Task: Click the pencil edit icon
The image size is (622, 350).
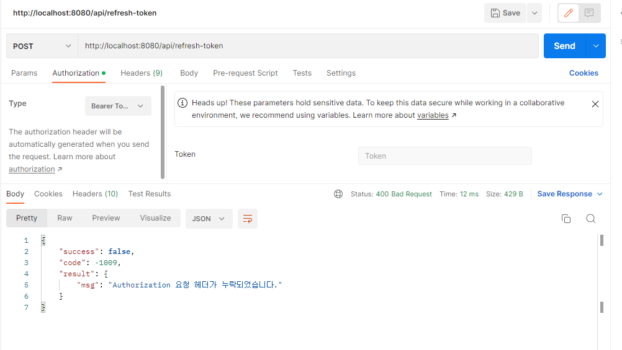Action: click(568, 13)
